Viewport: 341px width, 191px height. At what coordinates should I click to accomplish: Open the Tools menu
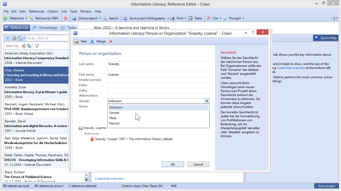click(x=74, y=11)
